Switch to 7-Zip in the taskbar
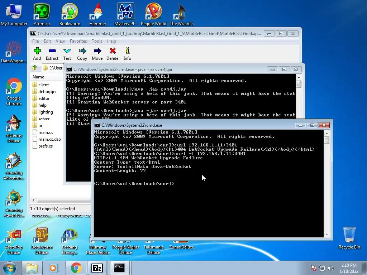This screenshot has width=367, height=275. click(97, 268)
